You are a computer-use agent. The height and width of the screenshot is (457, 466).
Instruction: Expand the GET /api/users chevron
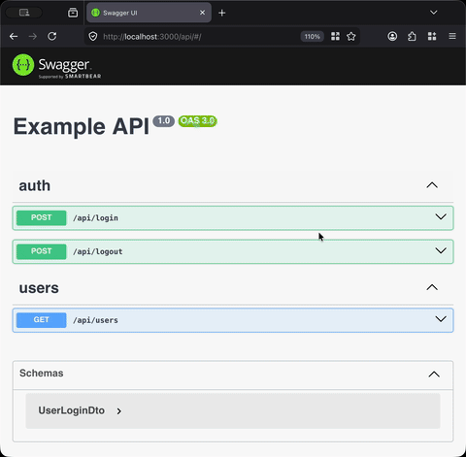[441, 319]
